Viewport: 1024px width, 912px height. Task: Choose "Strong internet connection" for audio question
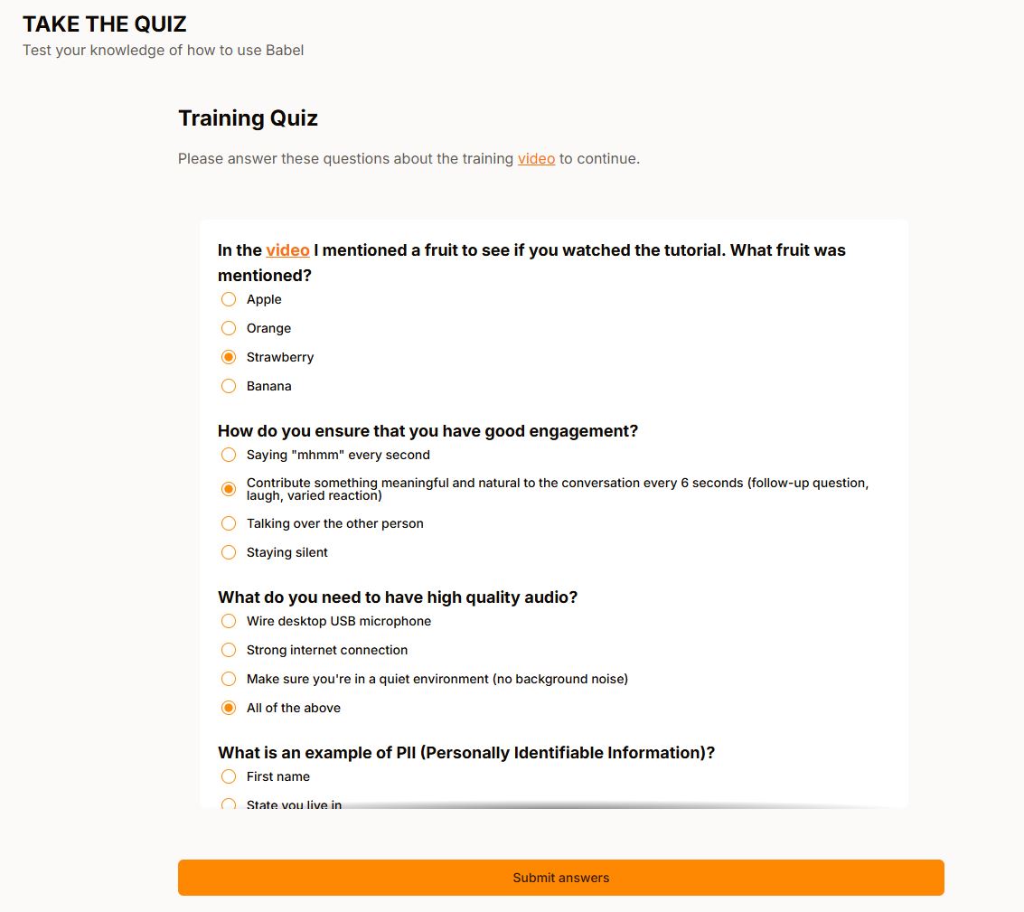229,650
